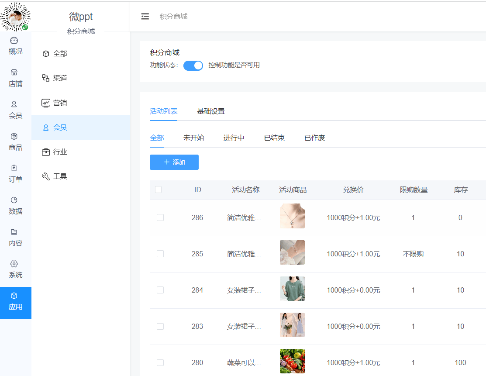Select the 商品 products cube icon
The width and height of the screenshot is (486, 376).
tap(14, 136)
